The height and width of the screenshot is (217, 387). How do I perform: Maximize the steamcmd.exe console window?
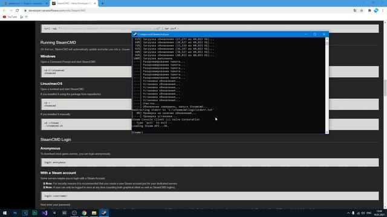point(314,34)
